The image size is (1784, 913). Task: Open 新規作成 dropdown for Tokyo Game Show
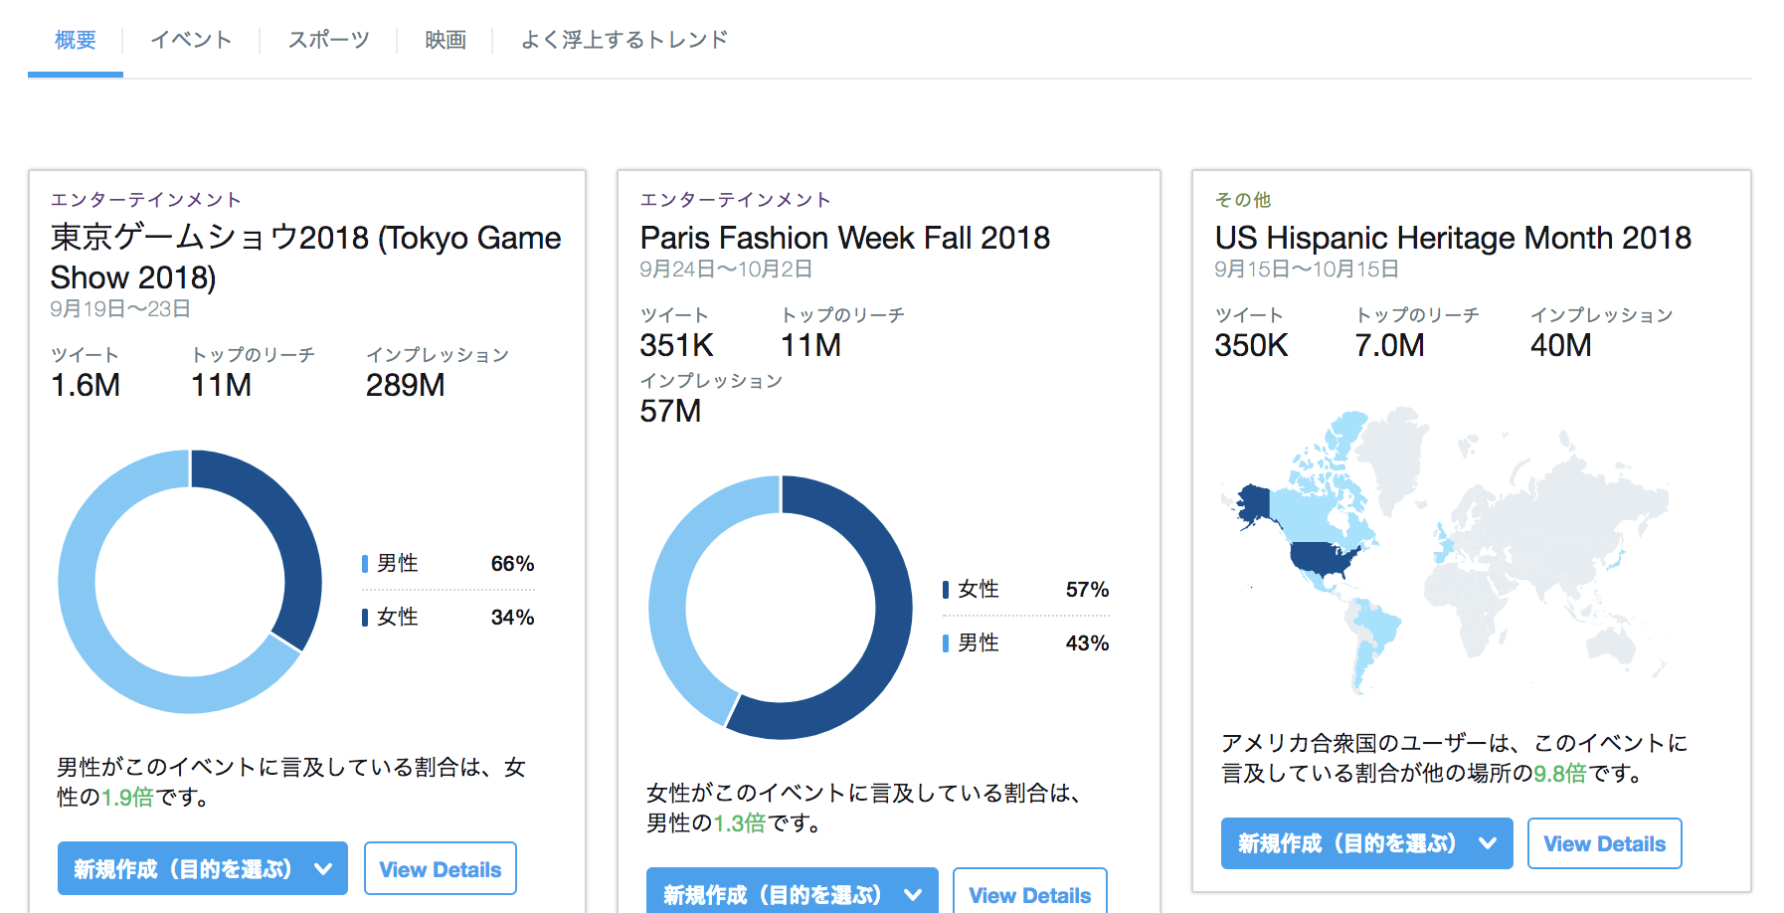tap(203, 868)
